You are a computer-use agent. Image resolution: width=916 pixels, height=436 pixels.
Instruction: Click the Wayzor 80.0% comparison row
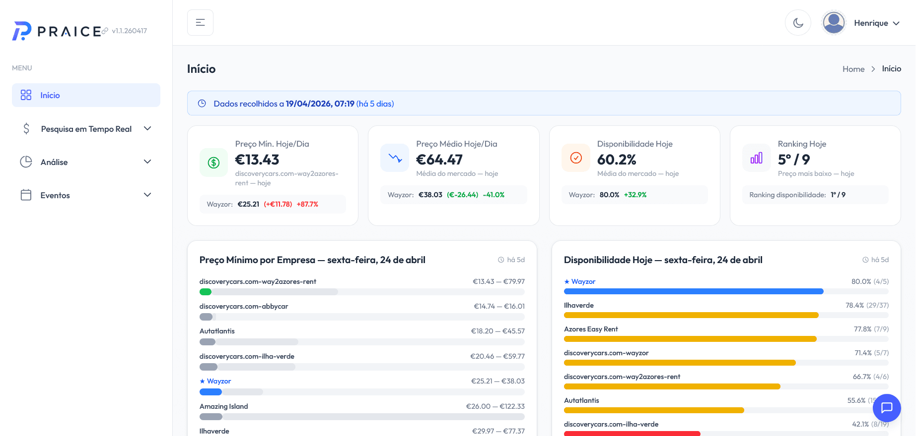pyautogui.click(x=634, y=195)
